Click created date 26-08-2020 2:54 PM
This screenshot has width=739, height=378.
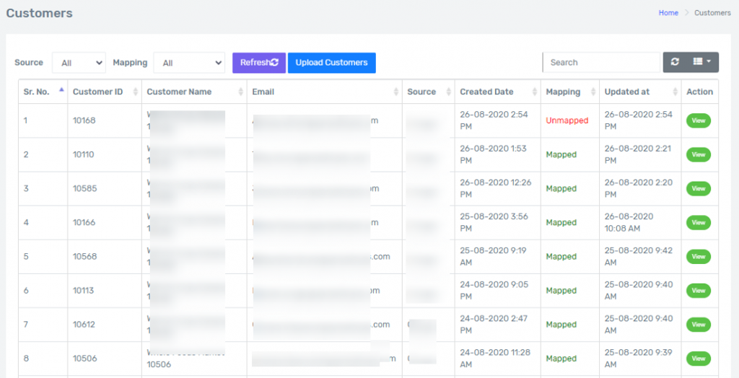[494, 120]
